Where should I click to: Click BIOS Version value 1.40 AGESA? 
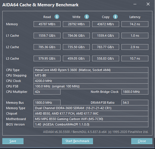(91, 124)
